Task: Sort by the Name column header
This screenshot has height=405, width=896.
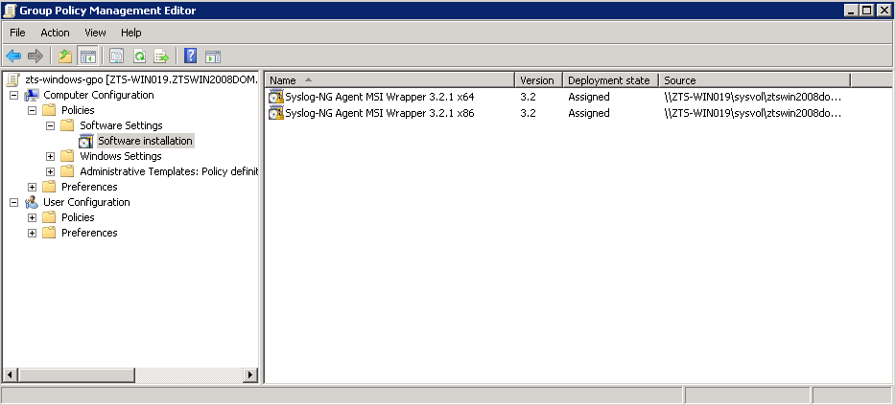Action: (389, 80)
